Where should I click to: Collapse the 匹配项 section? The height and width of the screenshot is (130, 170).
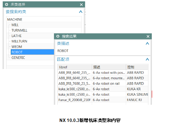[147, 59]
